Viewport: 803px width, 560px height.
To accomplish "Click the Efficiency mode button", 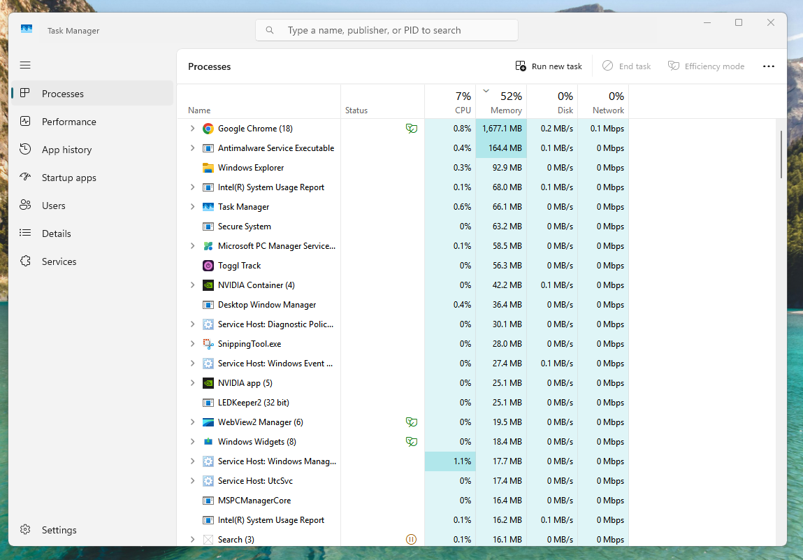I will tap(707, 66).
